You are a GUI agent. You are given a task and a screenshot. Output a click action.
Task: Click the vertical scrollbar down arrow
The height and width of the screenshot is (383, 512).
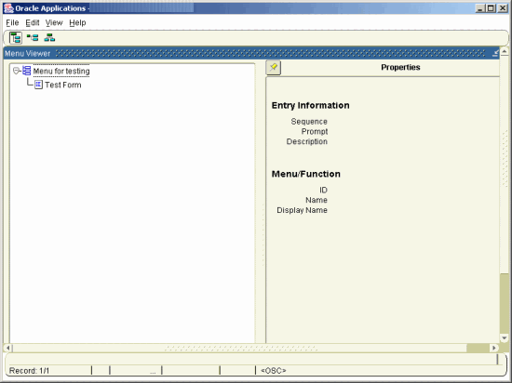click(505, 338)
